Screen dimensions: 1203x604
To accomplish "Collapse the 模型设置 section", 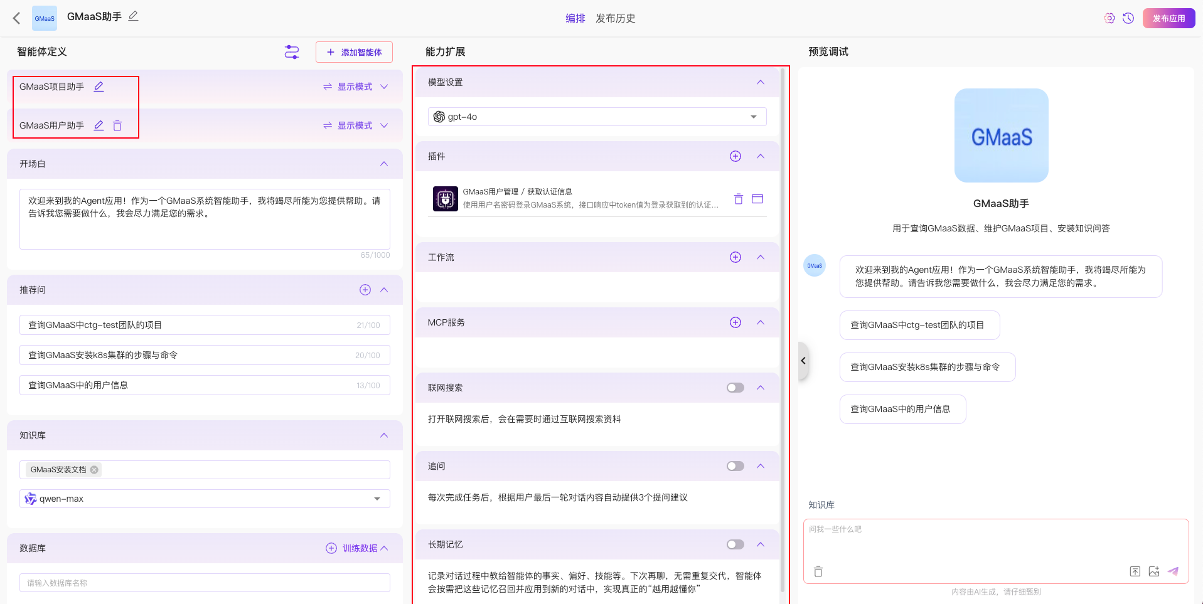I will (761, 82).
